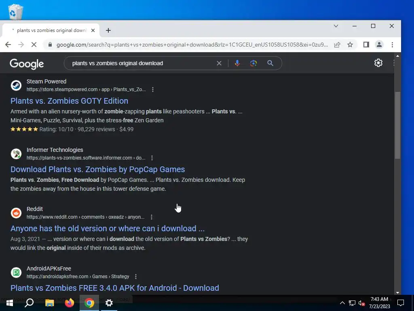Click the Steam rating 10/10 text

56,129
